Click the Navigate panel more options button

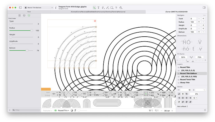tap(204, 15)
